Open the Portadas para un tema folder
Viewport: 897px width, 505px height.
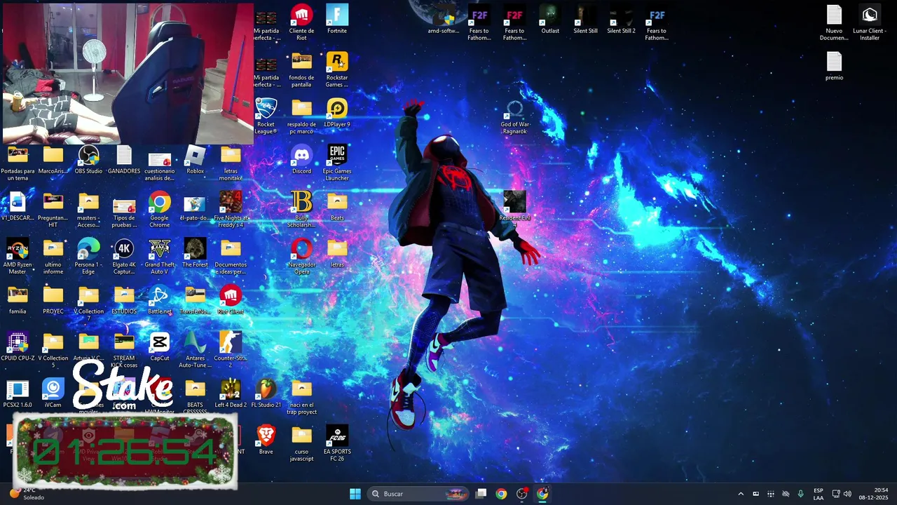click(x=18, y=163)
